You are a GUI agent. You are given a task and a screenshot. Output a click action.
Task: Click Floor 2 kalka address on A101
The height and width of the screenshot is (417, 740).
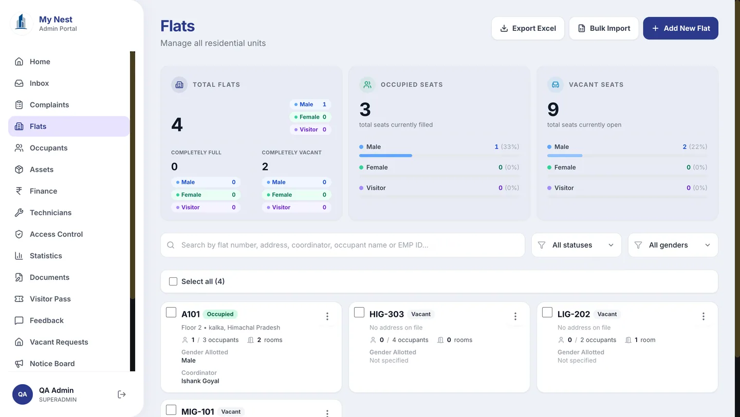(231, 328)
